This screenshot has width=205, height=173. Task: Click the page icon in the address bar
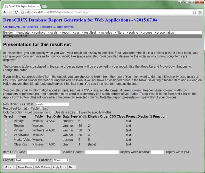click(22, 12)
